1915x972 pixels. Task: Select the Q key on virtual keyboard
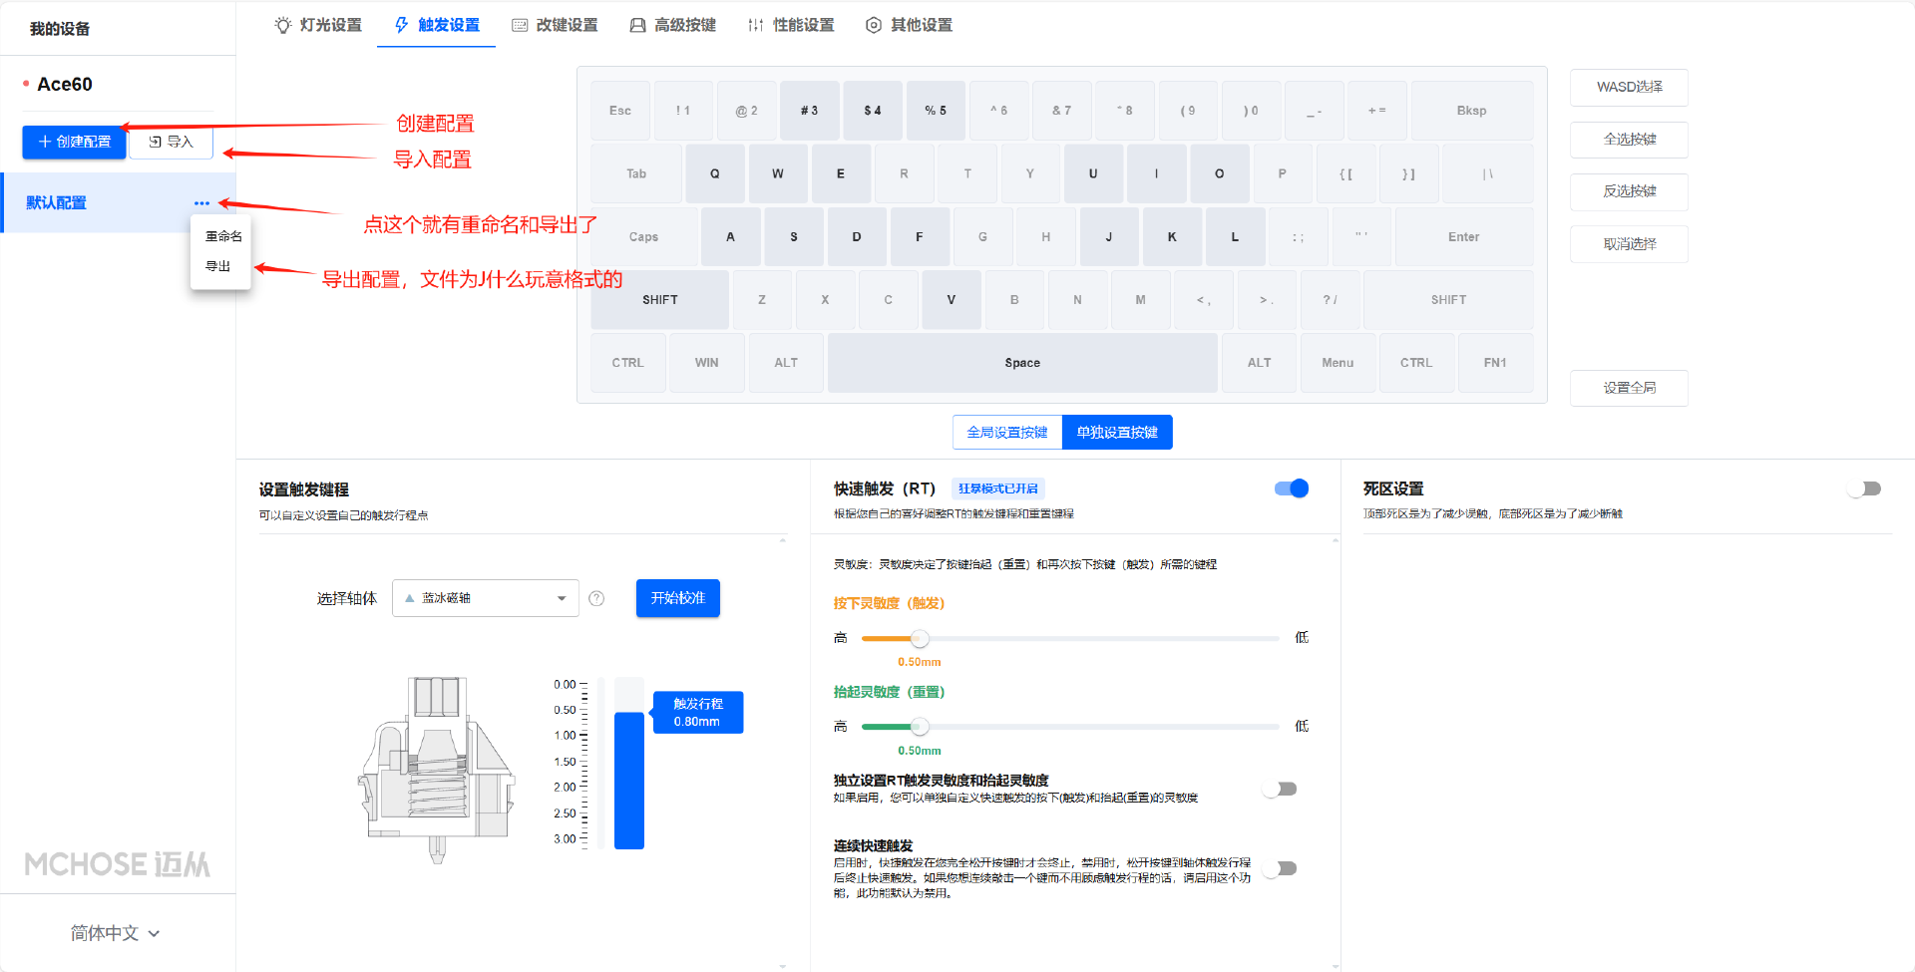[x=714, y=173]
